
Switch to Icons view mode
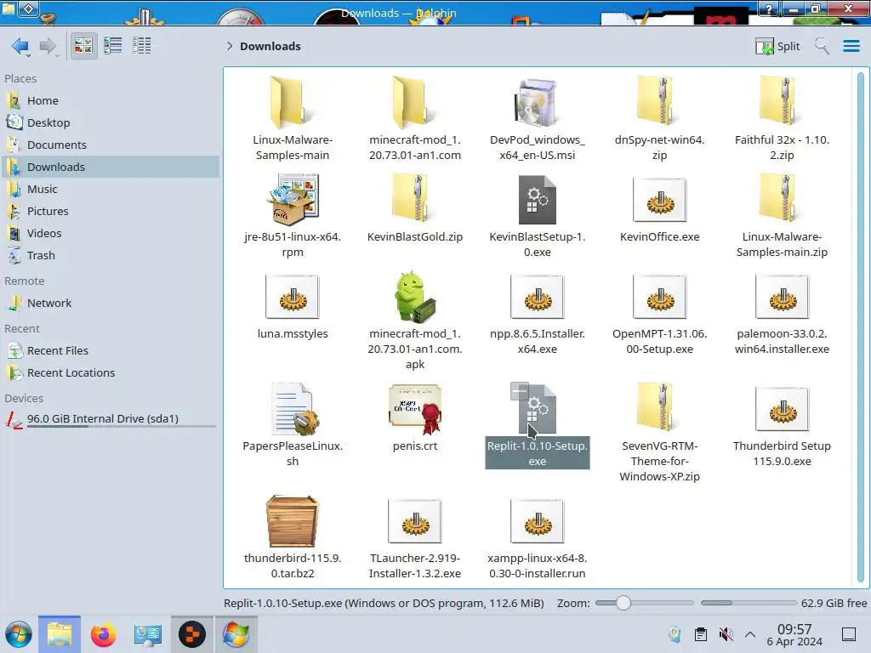click(83, 46)
